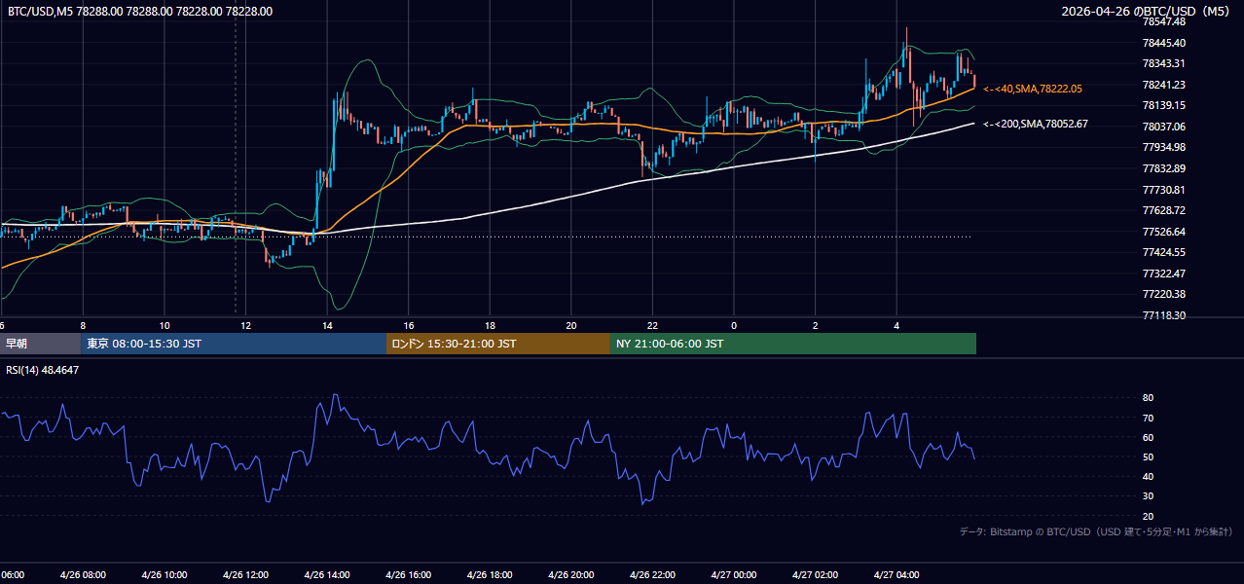The height and width of the screenshot is (584, 1244).
Task: Click the bottom date label 4/26 20:00
Action: [570, 574]
